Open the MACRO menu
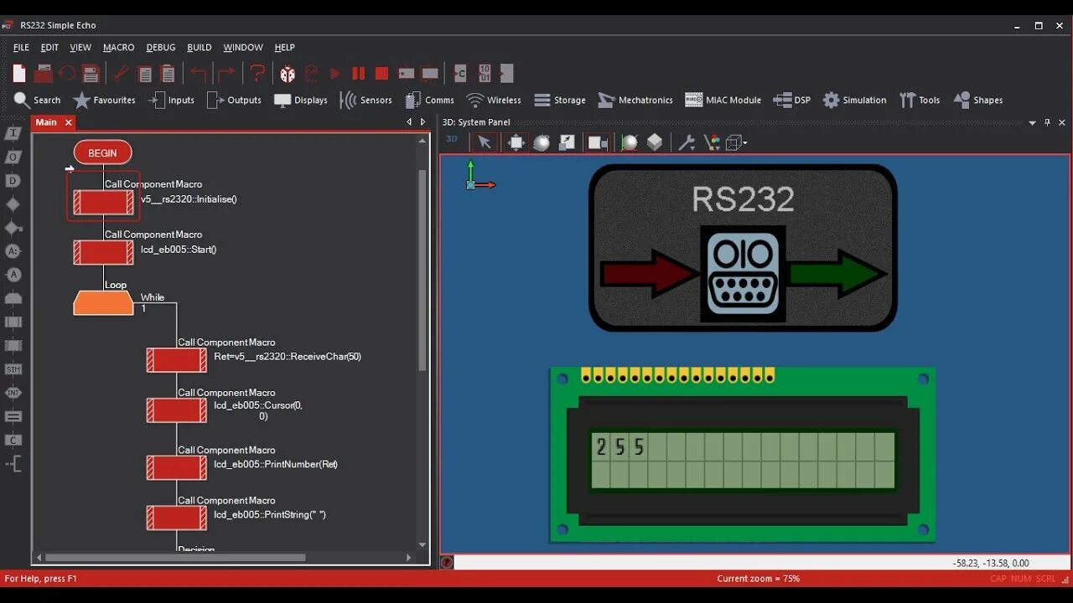This screenshot has height=603, width=1073. [x=119, y=48]
